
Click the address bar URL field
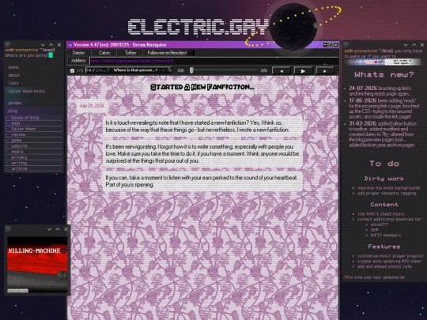click(x=214, y=61)
